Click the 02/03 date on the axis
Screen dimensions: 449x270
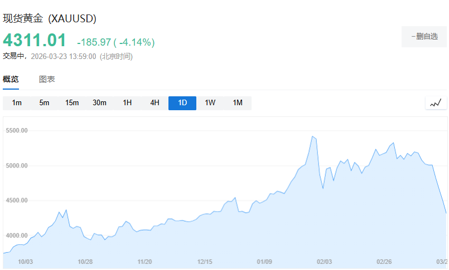tap(324, 261)
